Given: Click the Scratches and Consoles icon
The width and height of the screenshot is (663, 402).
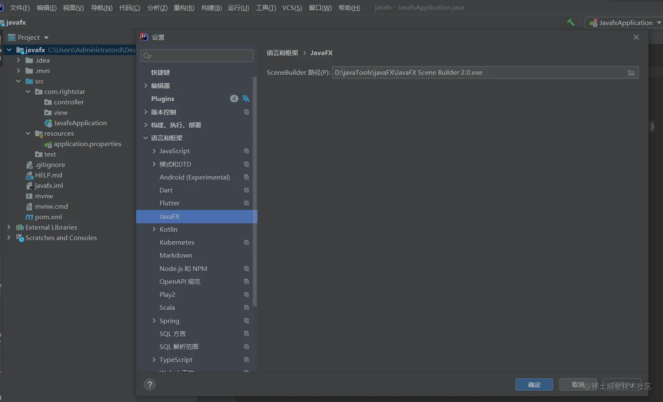Looking at the screenshot, I should pos(20,238).
